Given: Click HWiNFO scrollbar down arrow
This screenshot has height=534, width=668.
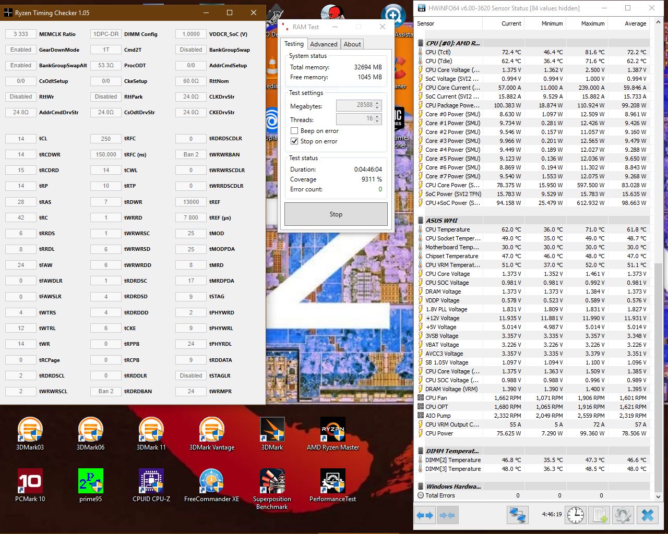Looking at the screenshot, I should pos(658,496).
